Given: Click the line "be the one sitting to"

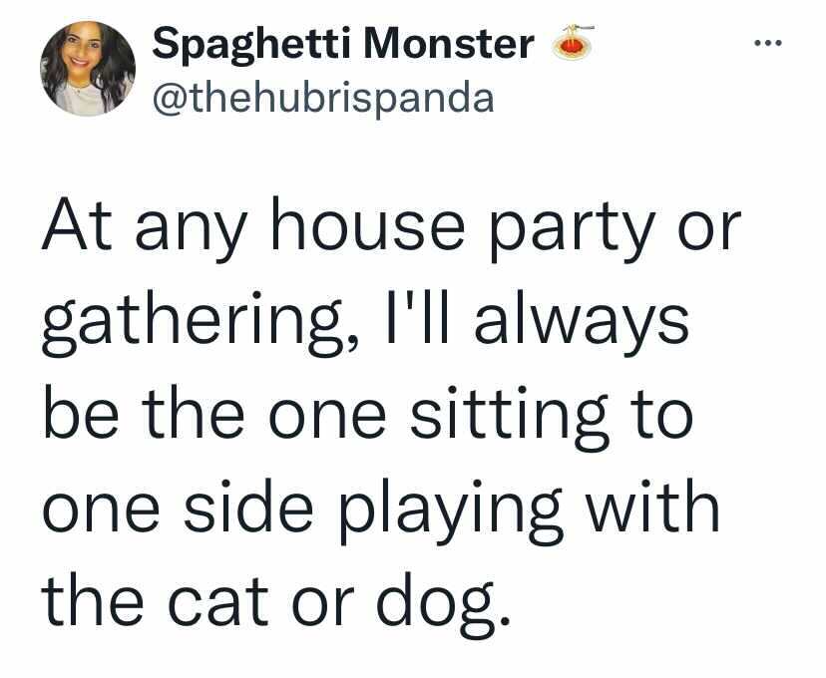Looking at the screenshot, I should [367, 418].
